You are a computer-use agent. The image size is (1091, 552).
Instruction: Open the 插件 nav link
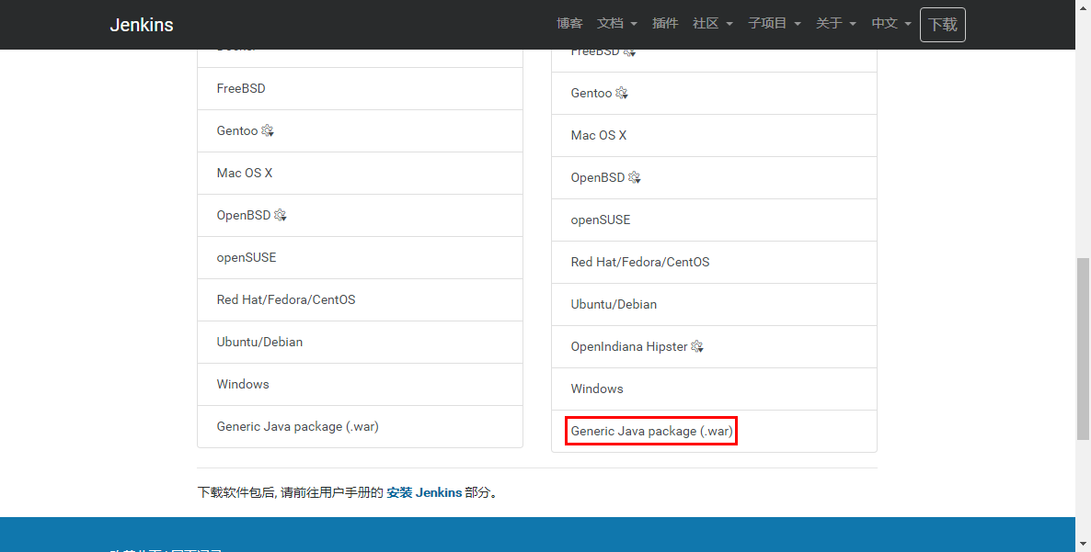click(665, 24)
